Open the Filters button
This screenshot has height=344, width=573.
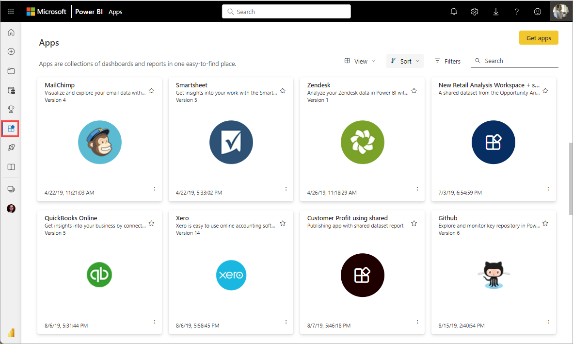(x=447, y=61)
